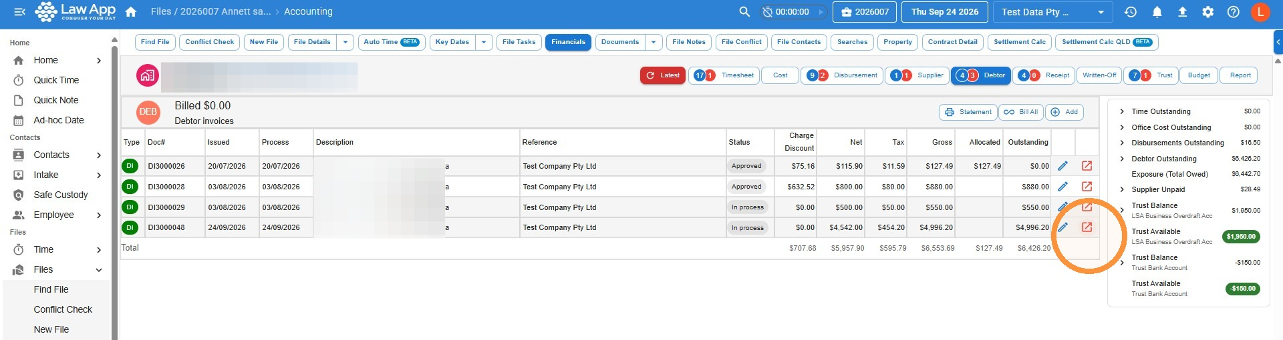Expand Disbursements Outstanding row
The width and height of the screenshot is (1283, 340).
(1122, 143)
